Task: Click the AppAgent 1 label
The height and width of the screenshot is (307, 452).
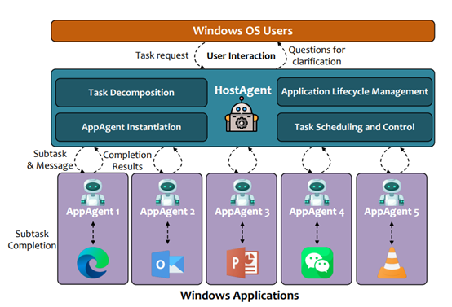Action: pyautogui.click(x=93, y=212)
